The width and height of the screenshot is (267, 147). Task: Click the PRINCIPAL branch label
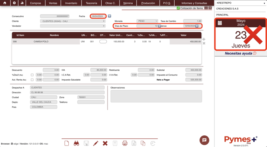click(x=222, y=15)
